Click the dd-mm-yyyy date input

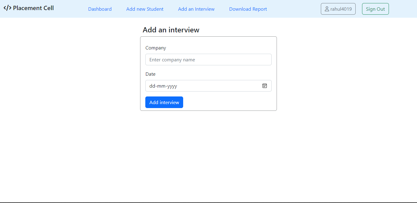click(209, 86)
